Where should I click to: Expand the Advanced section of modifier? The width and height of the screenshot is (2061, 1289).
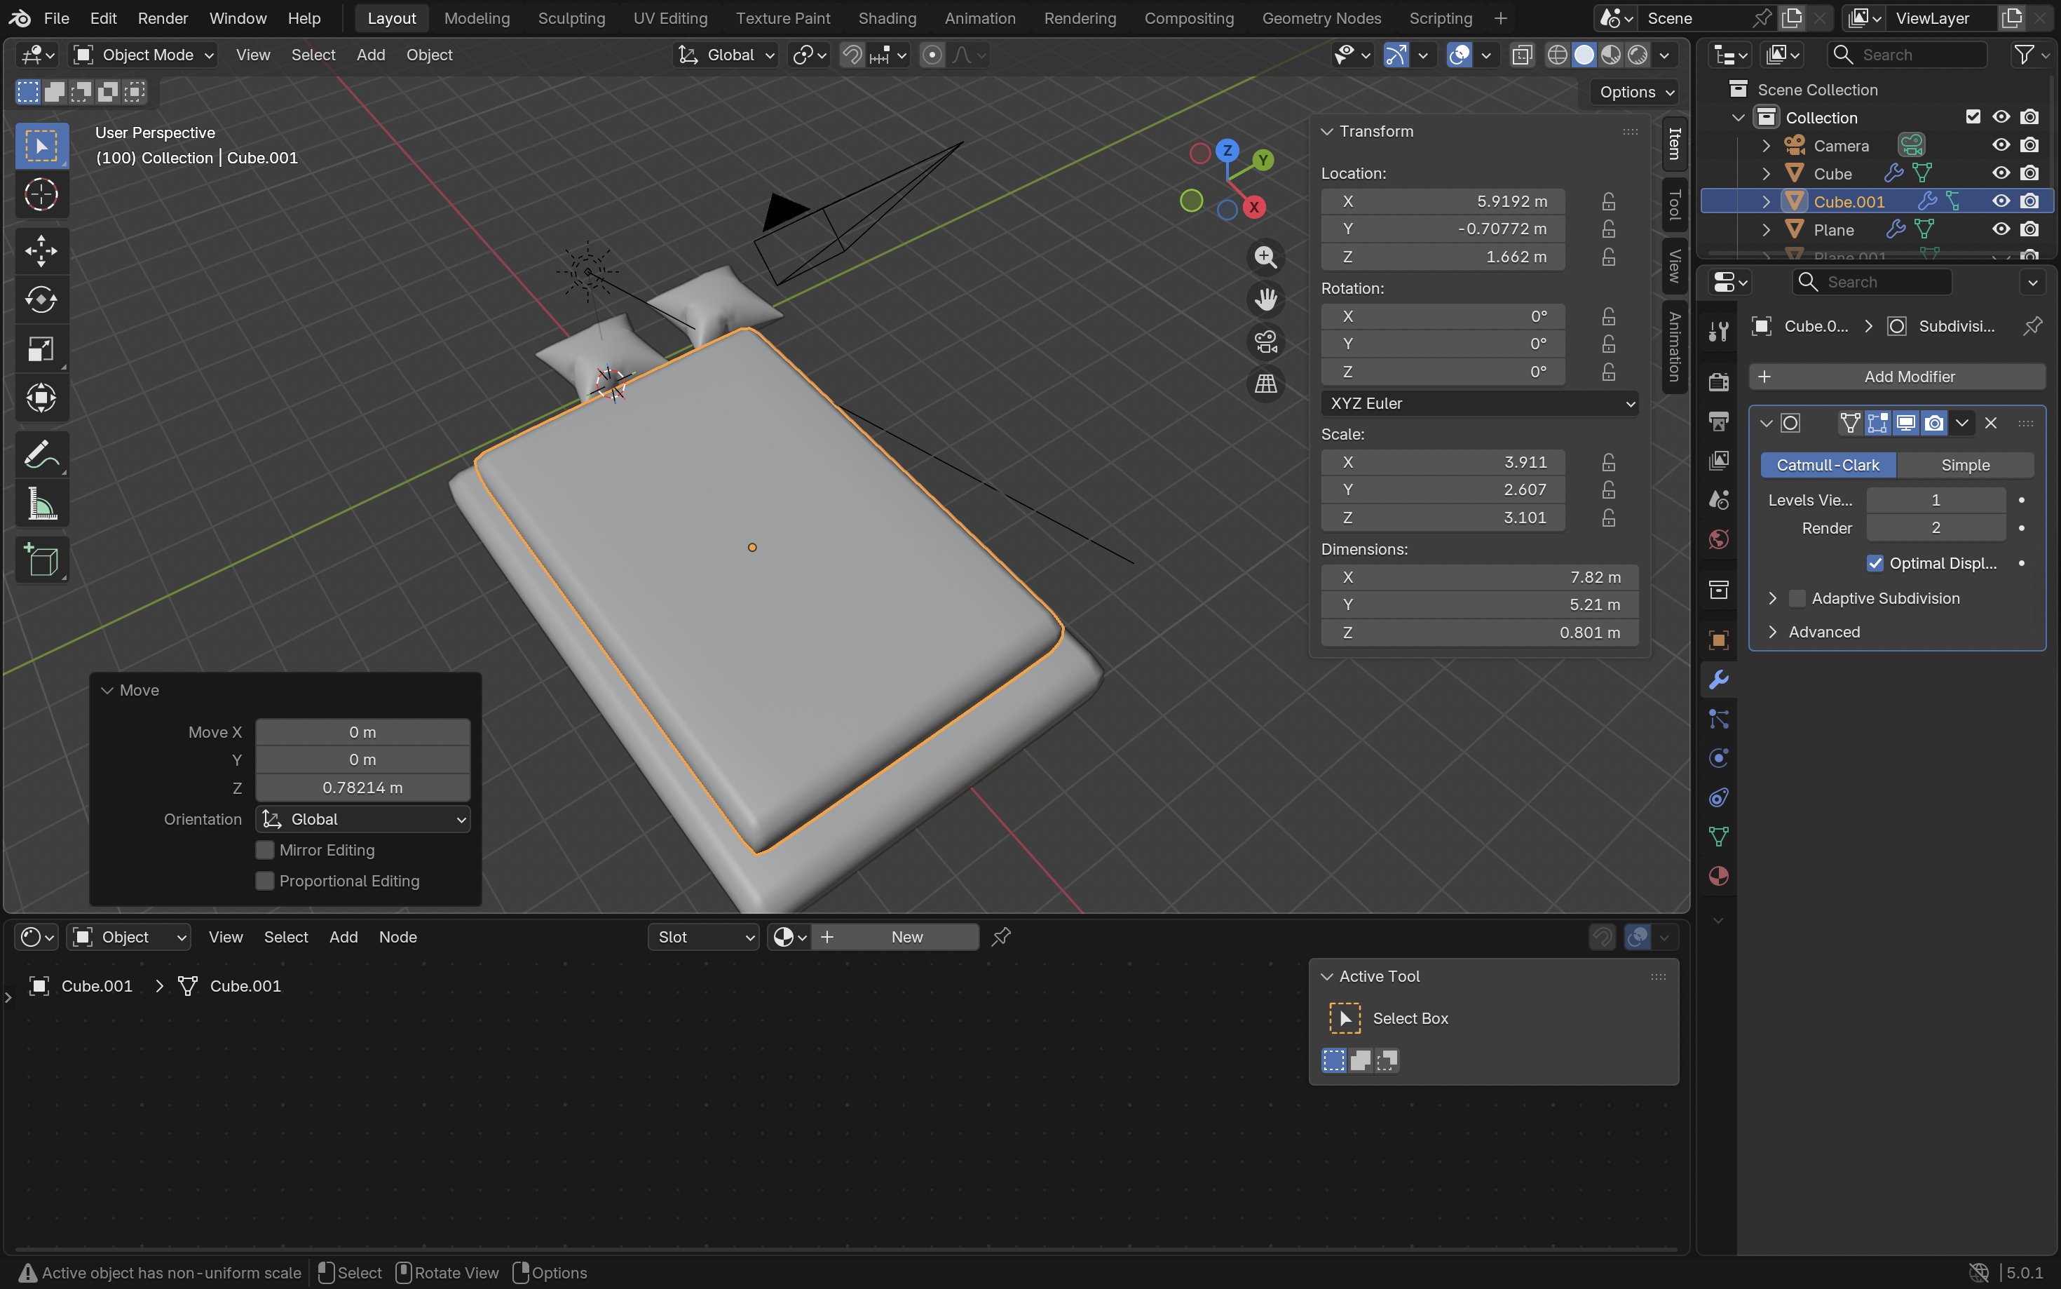coord(1823,632)
